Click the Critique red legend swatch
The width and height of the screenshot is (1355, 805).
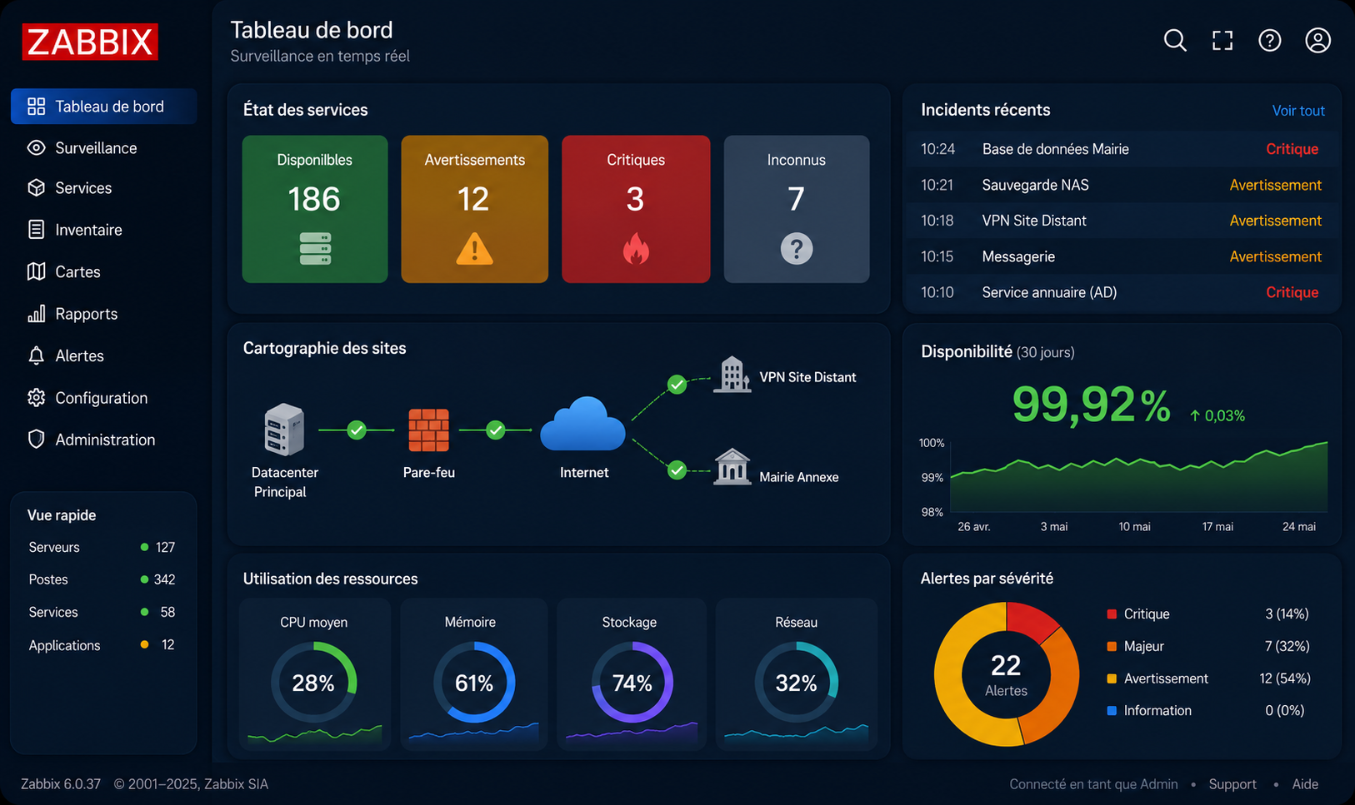click(1112, 614)
